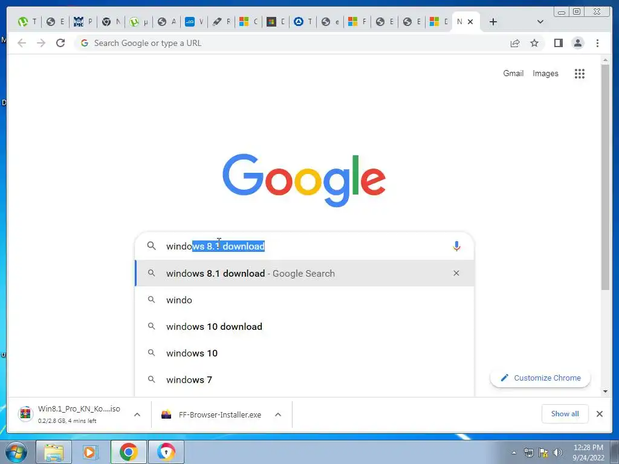Open a new tab with the plus button
The image size is (619, 464).
[x=493, y=22]
